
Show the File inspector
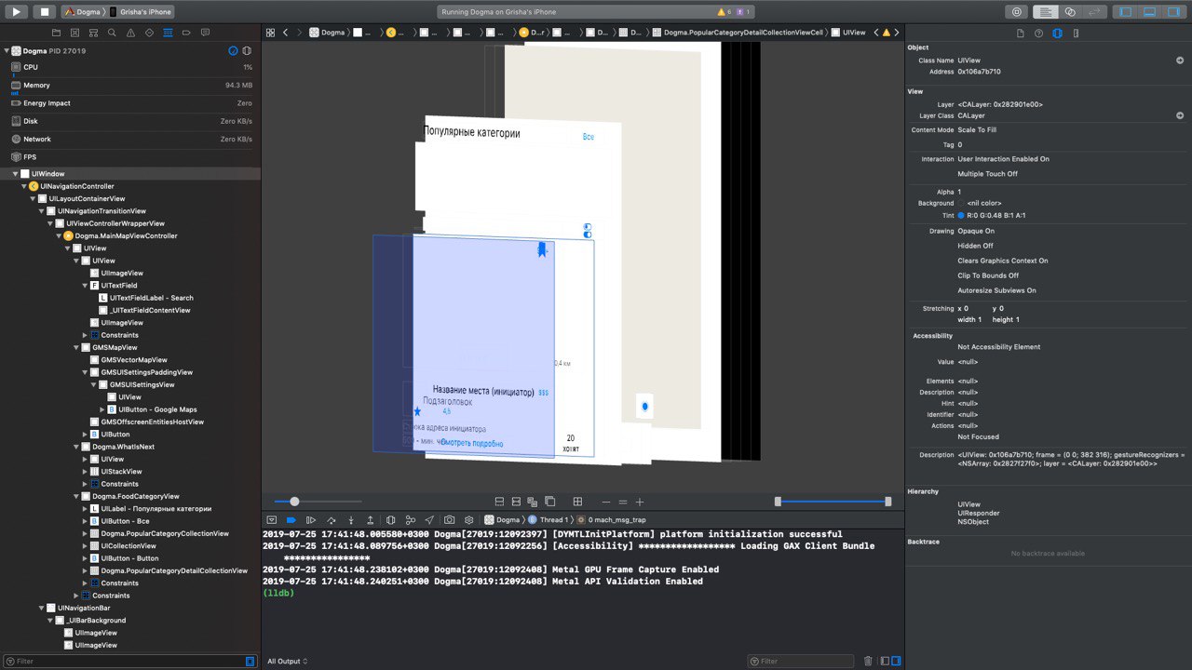point(1020,33)
